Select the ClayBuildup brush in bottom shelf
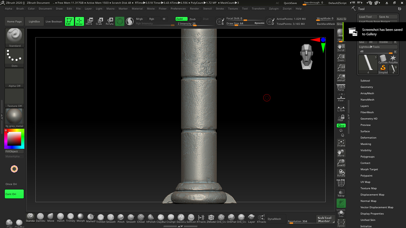 [161, 219]
